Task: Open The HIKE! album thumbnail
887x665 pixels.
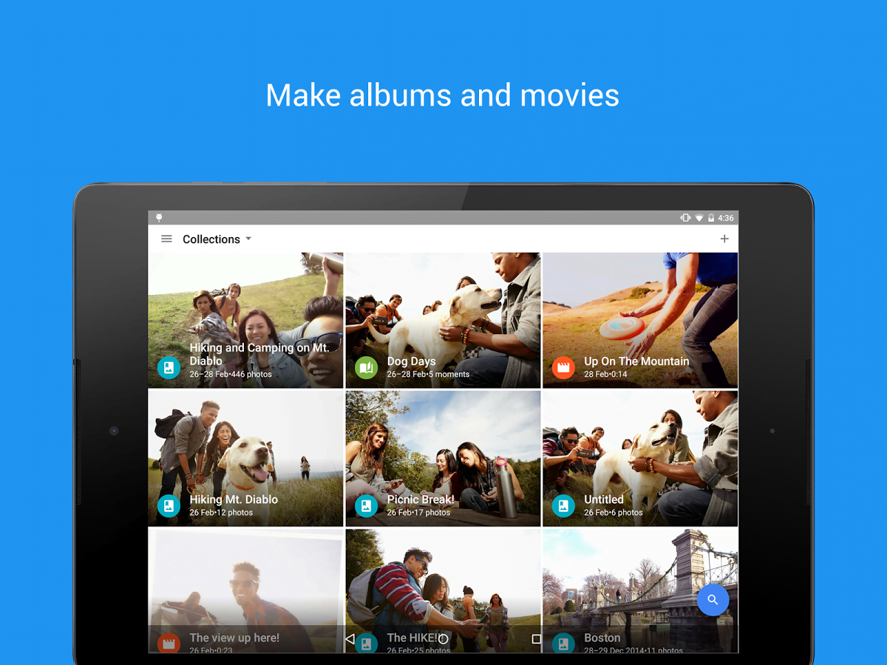Action: [443, 590]
